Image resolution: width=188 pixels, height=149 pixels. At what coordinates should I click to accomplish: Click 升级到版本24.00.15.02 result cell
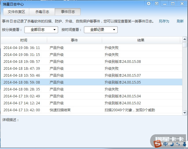click(123, 103)
